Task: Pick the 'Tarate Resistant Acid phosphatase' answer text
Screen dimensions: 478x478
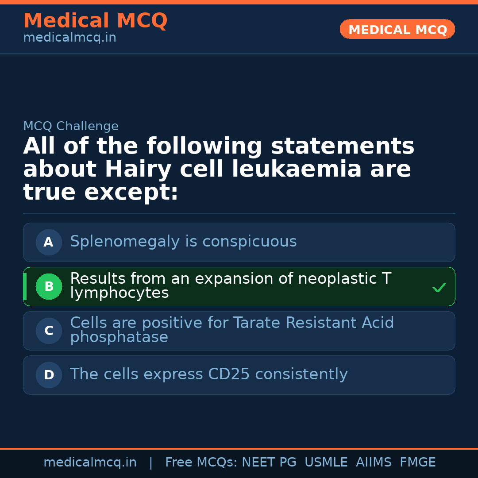Action: pos(231,330)
